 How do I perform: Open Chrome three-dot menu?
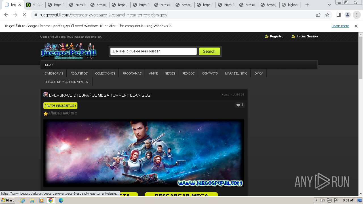357,15
